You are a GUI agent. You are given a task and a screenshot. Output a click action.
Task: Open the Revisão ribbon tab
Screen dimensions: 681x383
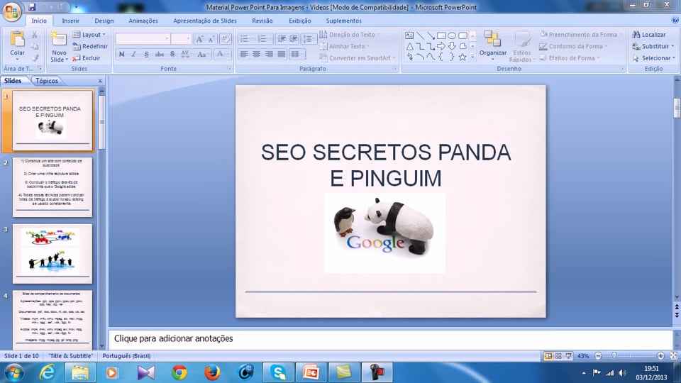coord(262,21)
